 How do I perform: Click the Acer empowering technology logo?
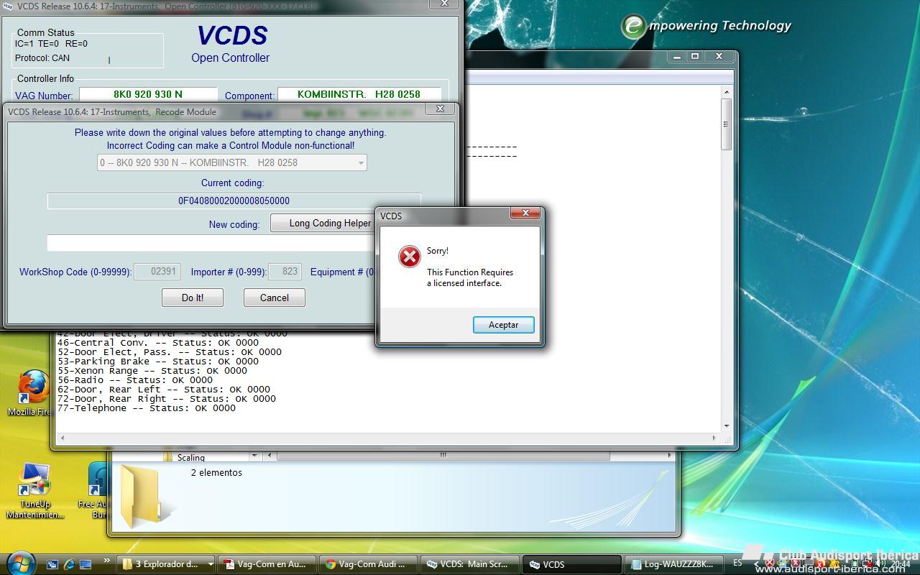pos(706,27)
